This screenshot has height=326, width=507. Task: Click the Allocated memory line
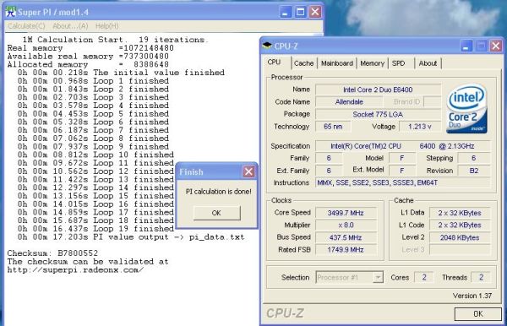[x=88, y=64]
